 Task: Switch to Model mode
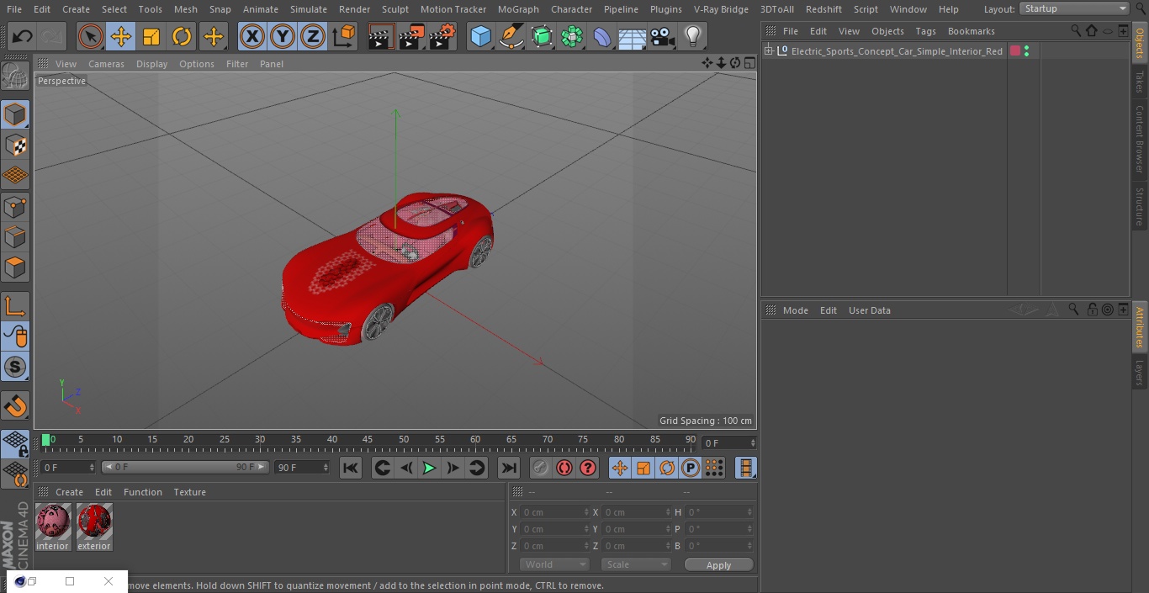15,114
